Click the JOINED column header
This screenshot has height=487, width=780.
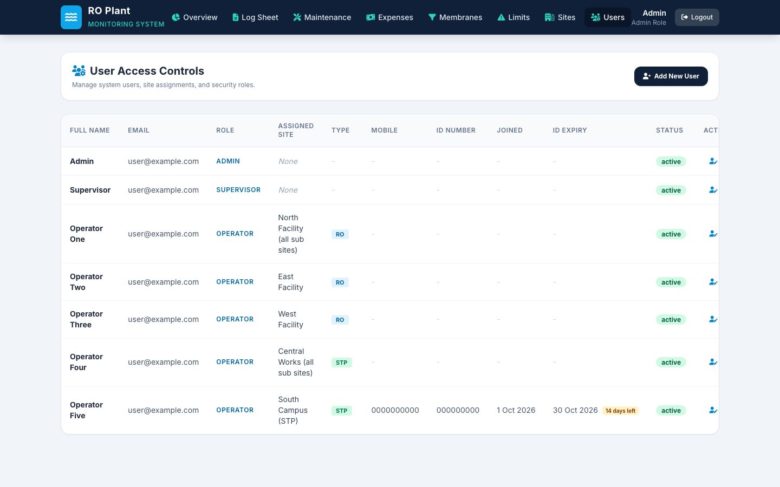point(510,130)
